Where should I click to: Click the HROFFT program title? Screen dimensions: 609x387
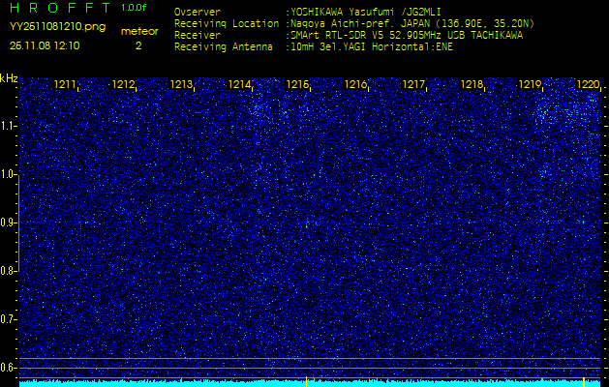(x=60, y=8)
